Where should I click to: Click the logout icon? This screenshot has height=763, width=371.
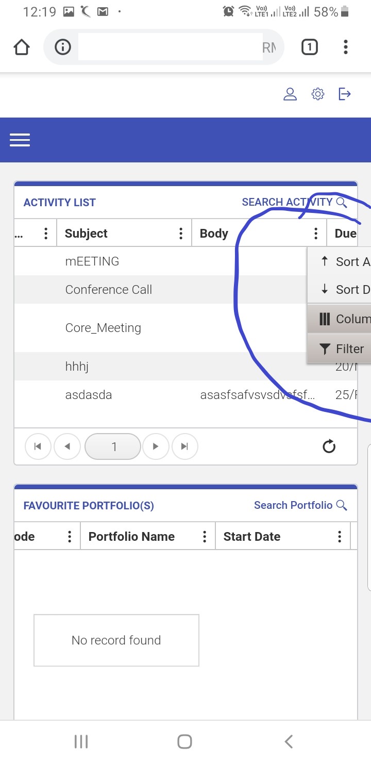(x=344, y=94)
